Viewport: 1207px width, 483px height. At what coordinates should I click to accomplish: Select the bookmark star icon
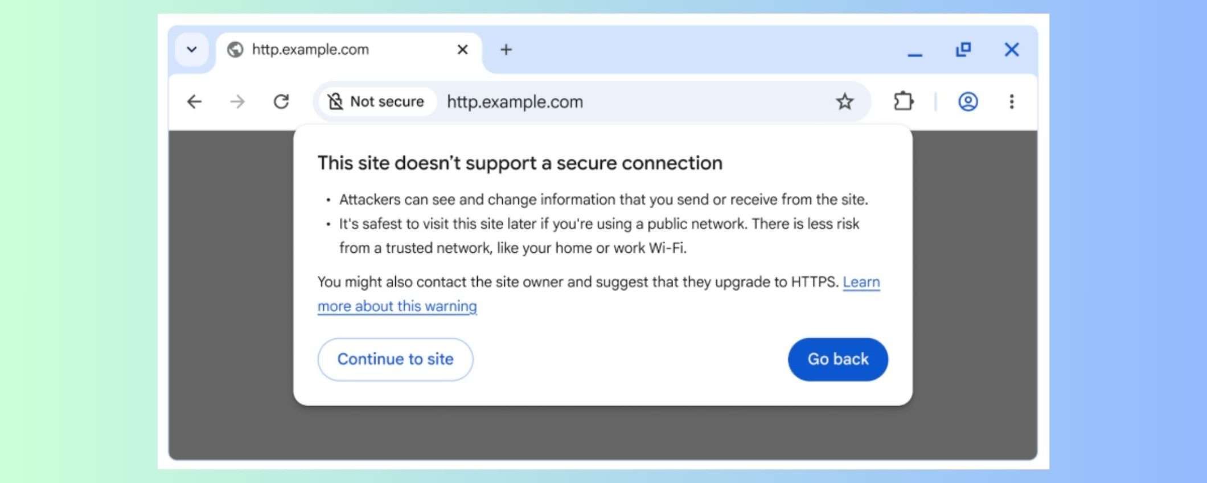pyautogui.click(x=844, y=101)
